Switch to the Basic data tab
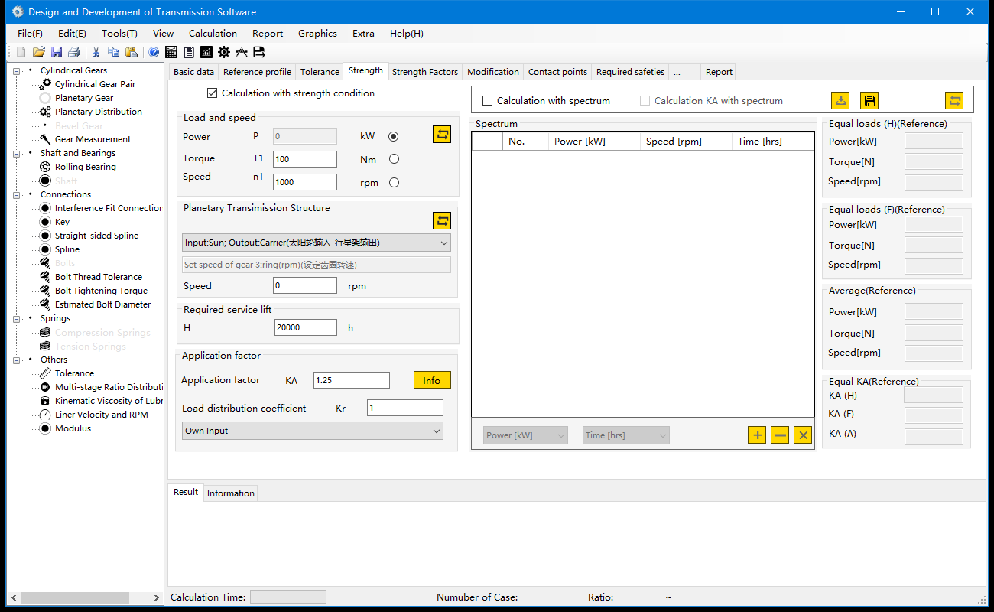Image resolution: width=994 pixels, height=612 pixels. pos(194,72)
